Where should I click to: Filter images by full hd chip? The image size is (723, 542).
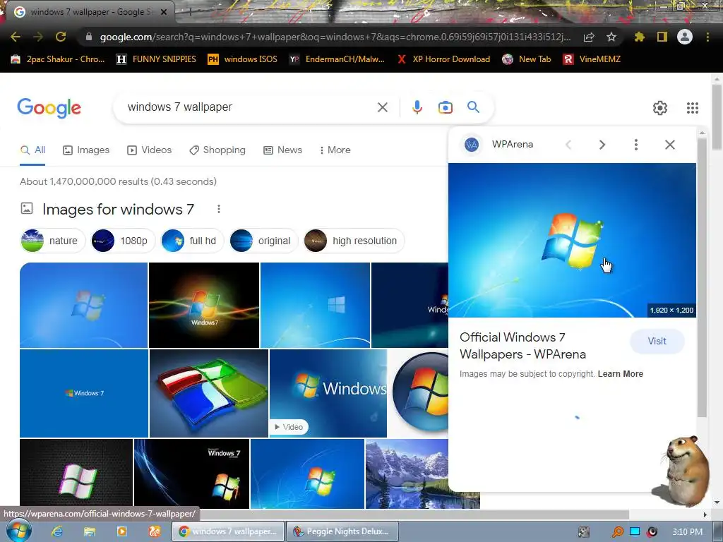pos(192,241)
